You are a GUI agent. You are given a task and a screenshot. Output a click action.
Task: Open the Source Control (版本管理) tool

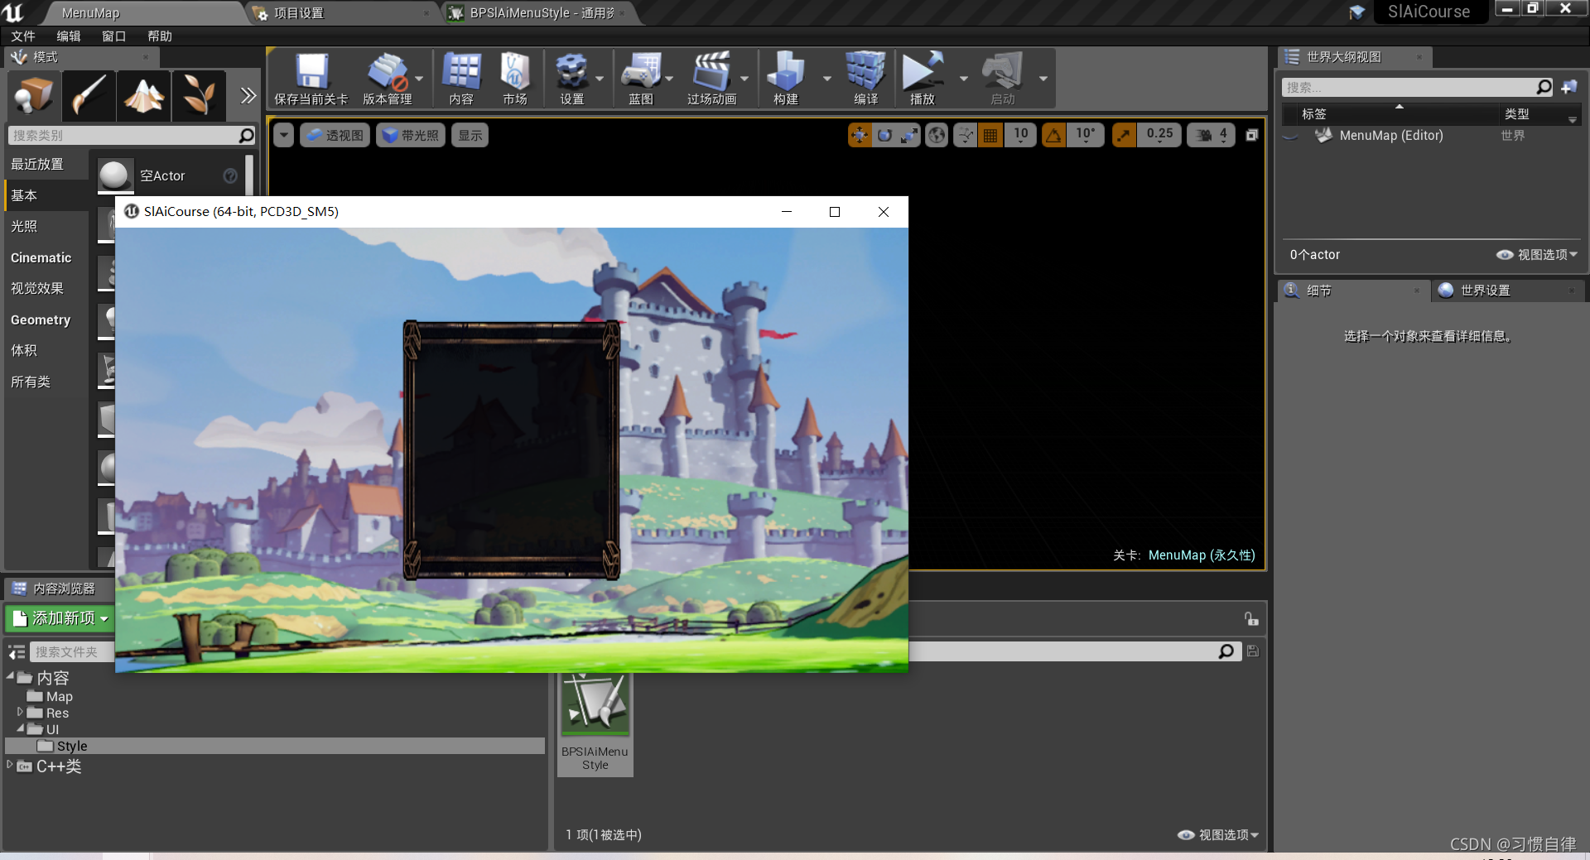pyautogui.click(x=387, y=79)
